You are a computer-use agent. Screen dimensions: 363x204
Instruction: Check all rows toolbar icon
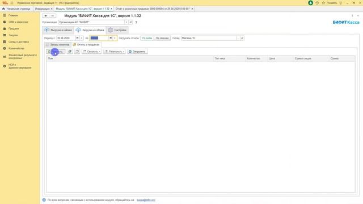point(70,52)
